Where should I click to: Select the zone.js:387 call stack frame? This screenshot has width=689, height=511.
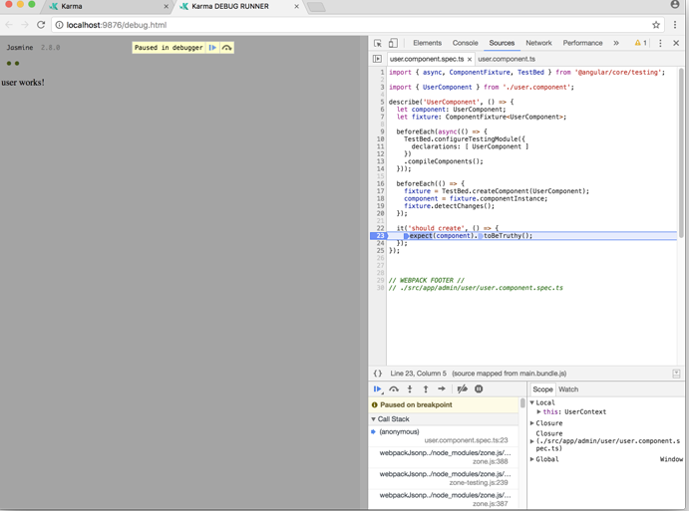(444, 499)
